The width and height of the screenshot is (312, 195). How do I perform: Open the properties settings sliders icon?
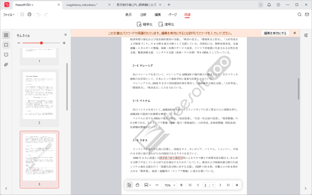[x=306, y=35]
